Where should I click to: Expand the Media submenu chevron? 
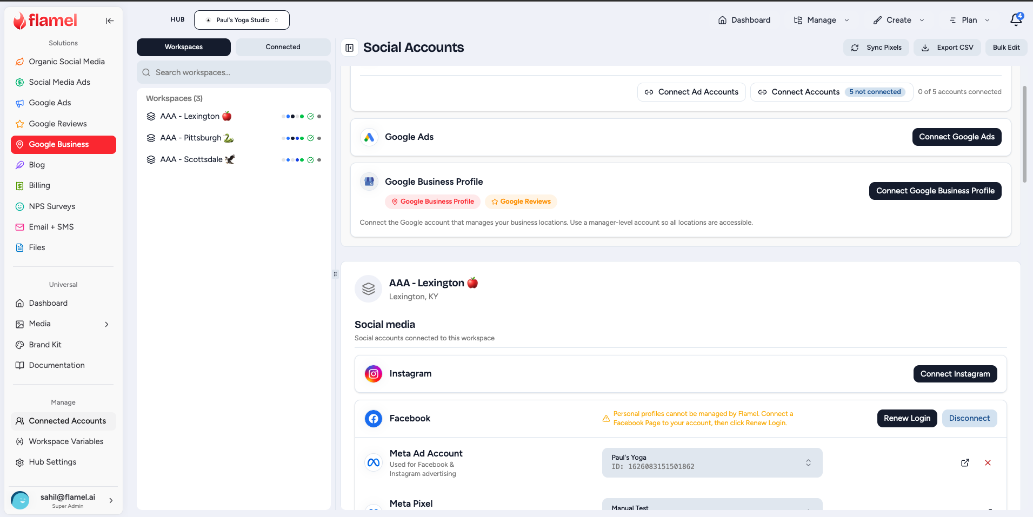[x=106, y=324]
